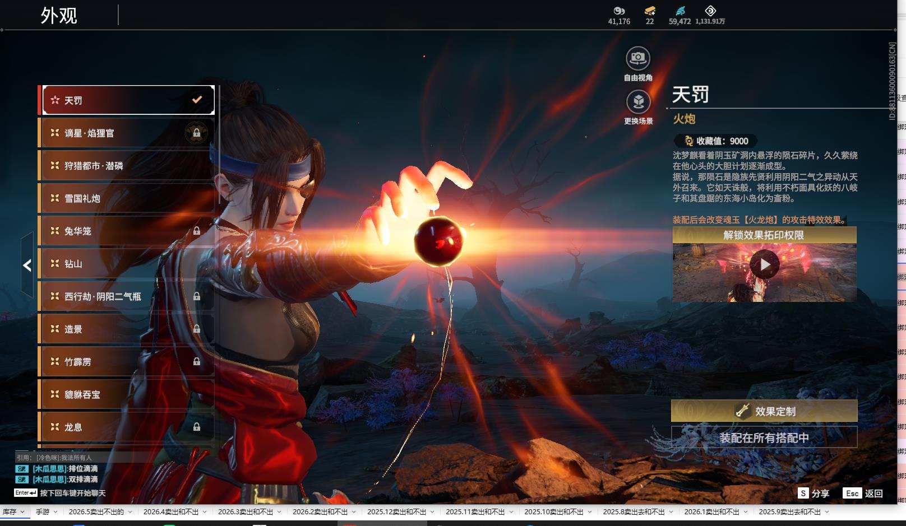
Task: Select the 龙息 skin entry
Action: click(127, 427)
